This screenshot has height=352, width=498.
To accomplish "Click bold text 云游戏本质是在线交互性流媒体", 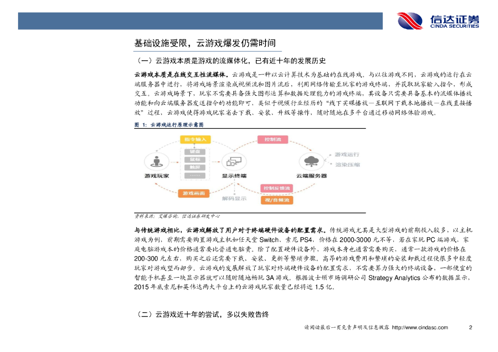I will pyautogui.click(x=181, y=74).
